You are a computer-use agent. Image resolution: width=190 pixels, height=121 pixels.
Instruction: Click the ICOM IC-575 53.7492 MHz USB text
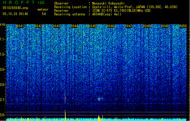(121, 11)
